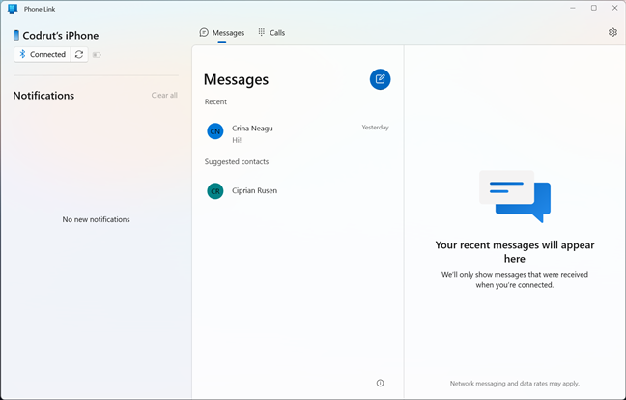Switch to the Calls tab
Viewport: 626px width, 400px height.
tap(271, 33)
